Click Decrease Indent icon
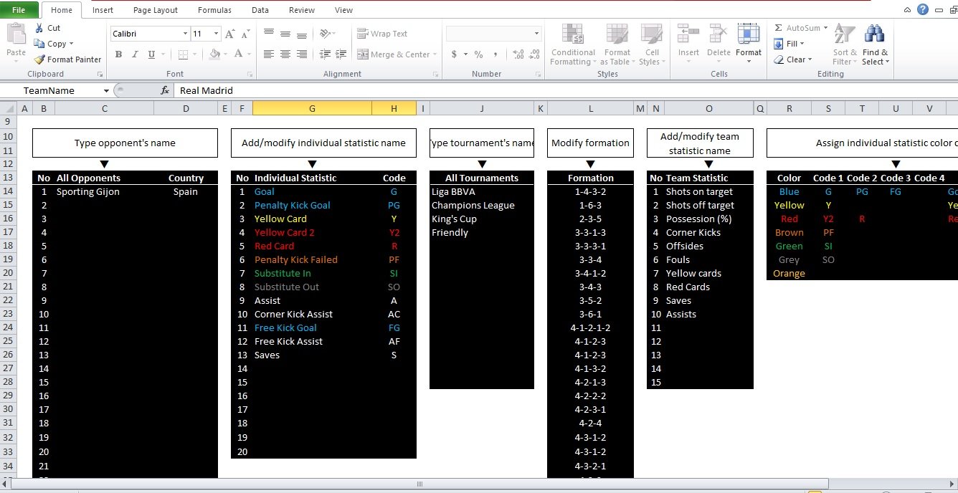 click(x=325, y=54)
